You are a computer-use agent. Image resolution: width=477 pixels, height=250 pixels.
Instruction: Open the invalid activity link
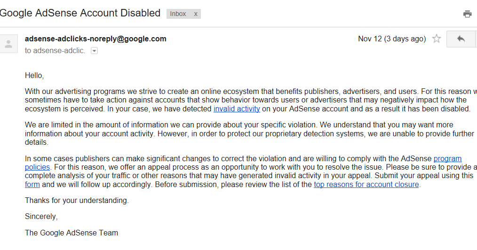pos(237,109)
